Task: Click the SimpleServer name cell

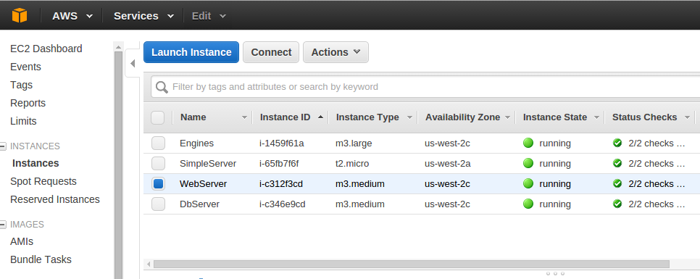Action: click(x=207, y=163)
